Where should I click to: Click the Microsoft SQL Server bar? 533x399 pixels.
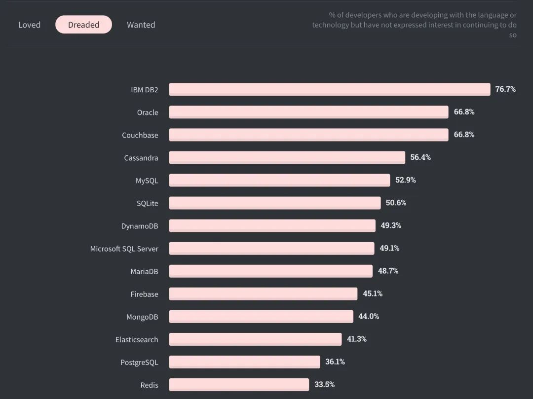coord(271,249)
